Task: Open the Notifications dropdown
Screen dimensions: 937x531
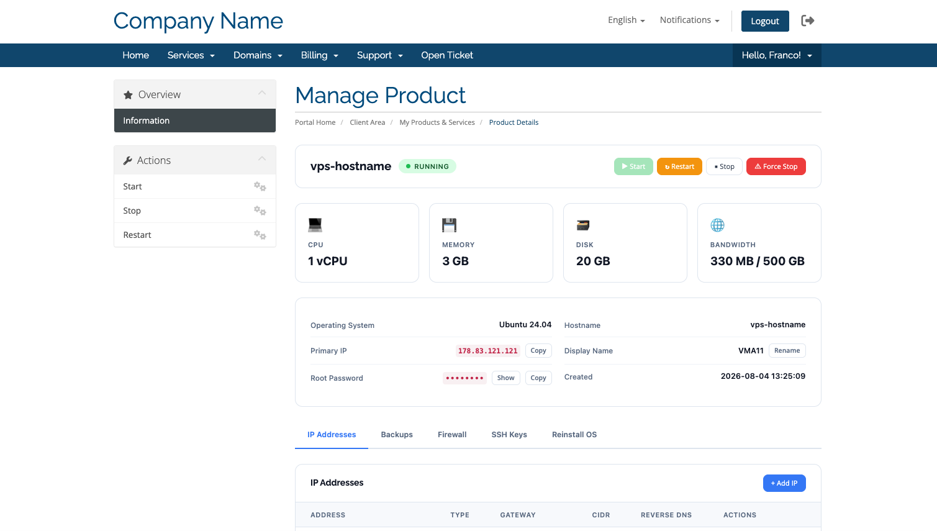Action: pos(689,20)
